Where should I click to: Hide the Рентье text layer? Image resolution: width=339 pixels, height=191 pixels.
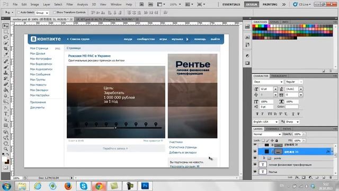[x=255, y=171]
